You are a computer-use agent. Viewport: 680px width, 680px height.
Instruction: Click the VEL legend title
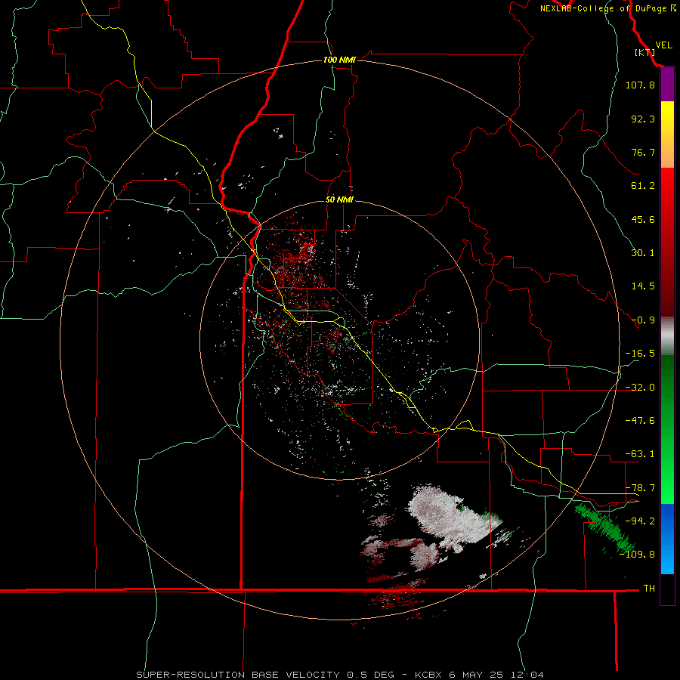coord(663,45)
